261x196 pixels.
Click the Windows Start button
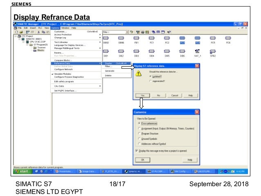22,171
